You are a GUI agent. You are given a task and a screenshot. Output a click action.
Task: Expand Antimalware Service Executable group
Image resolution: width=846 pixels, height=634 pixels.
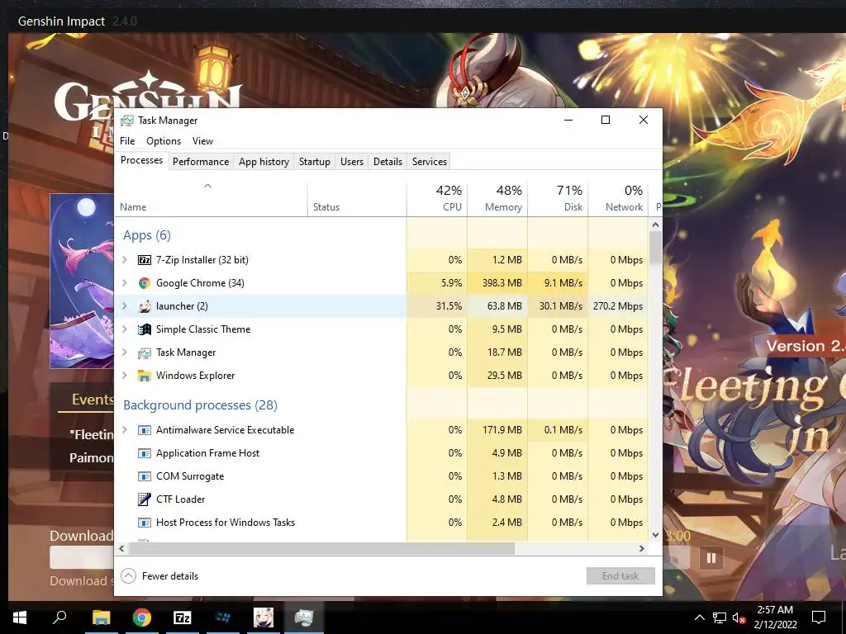pyautogui.click(x=125, y=430)
